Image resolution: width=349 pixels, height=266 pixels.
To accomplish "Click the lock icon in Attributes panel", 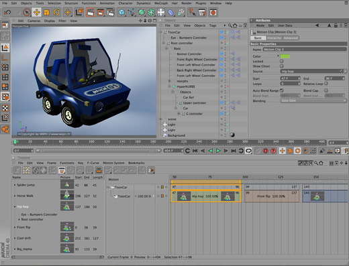I will point(336,25).
